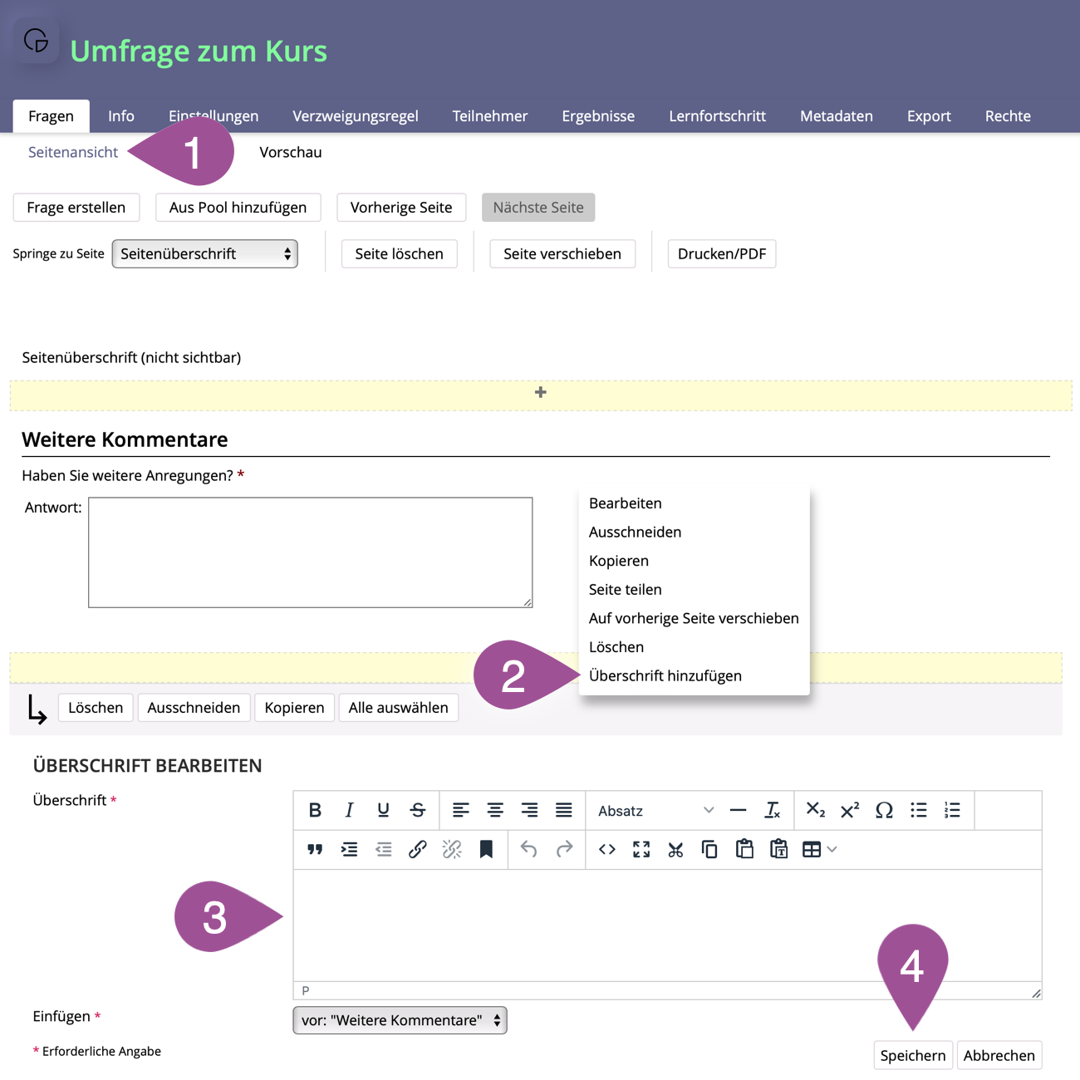Click the insert link icon
This screenshot has width=1080, height=1080.
pos(418,849)
